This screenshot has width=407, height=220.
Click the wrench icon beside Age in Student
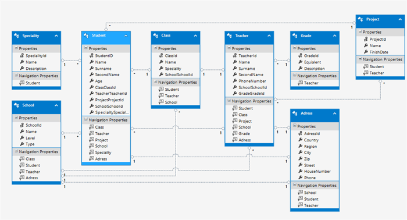(92, 81)
